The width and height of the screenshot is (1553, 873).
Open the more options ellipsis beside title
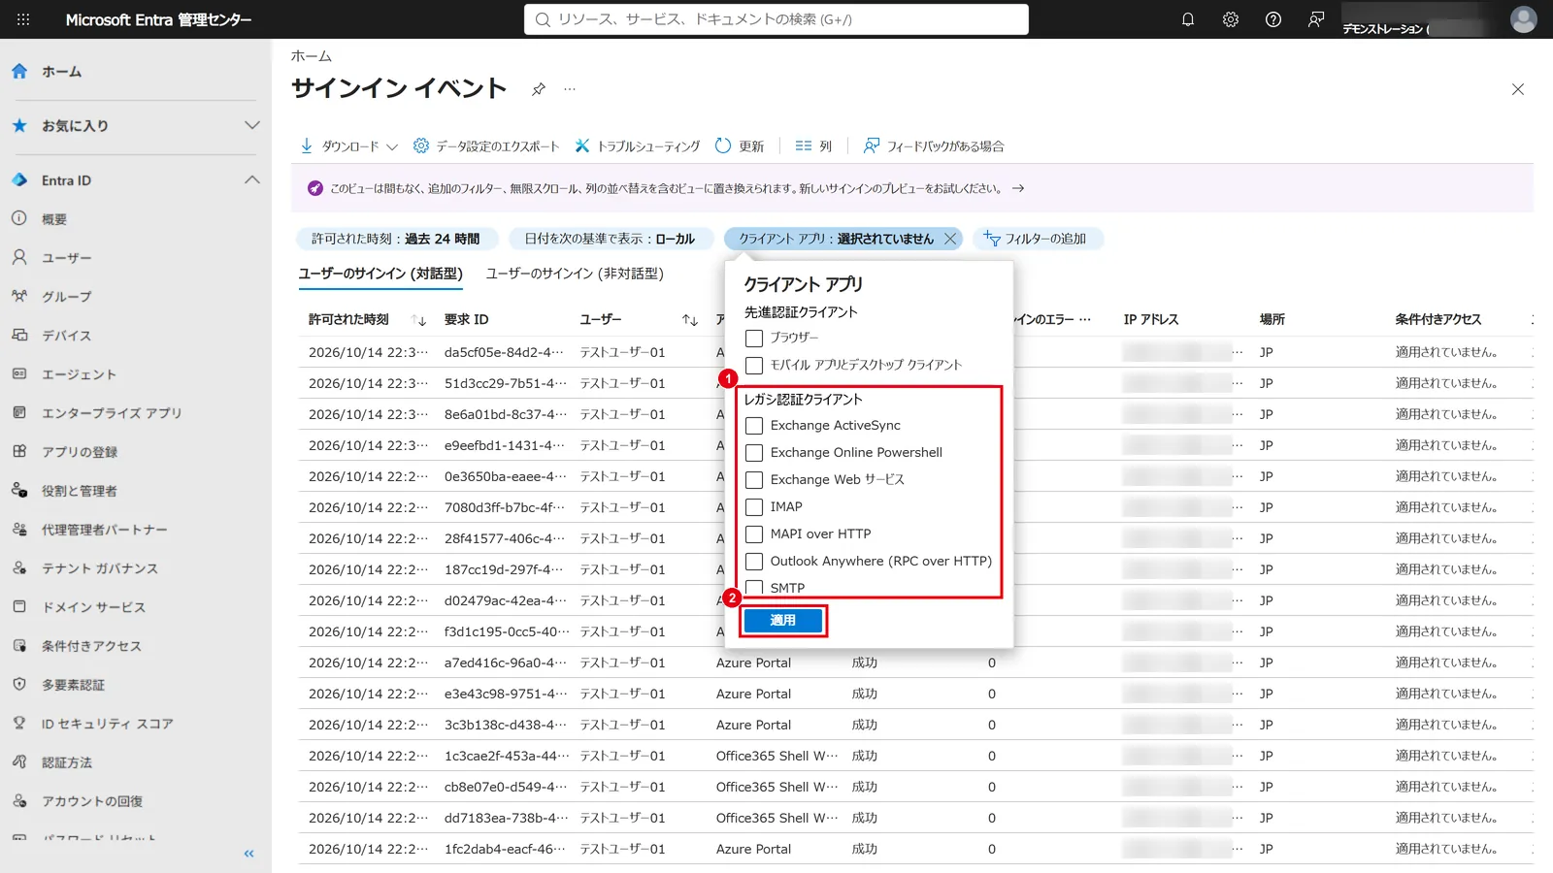(x=570, y=89)
